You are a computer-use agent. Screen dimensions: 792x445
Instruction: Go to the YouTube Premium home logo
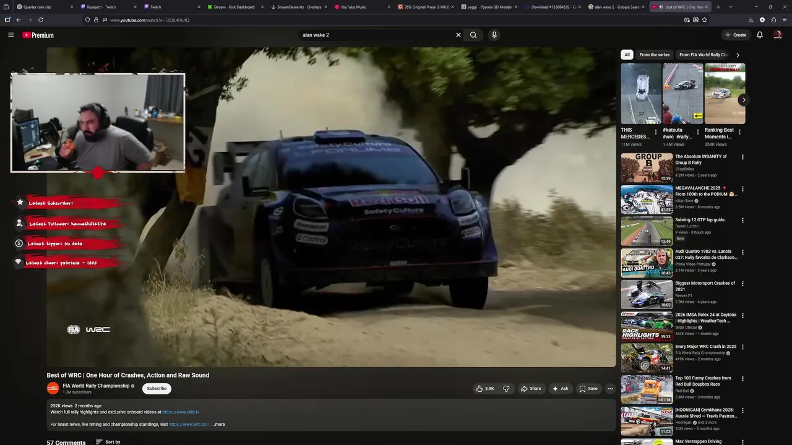tap(38, 35)
